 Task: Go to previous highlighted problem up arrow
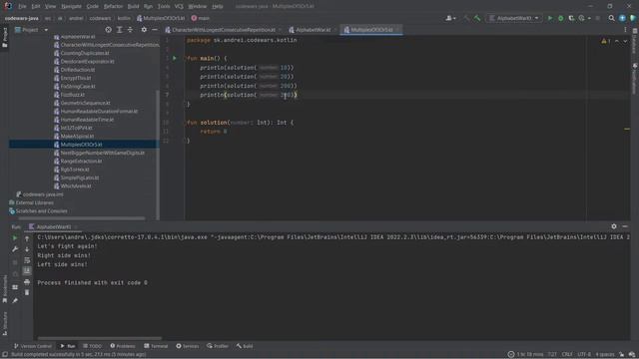(x=617, y=41)
